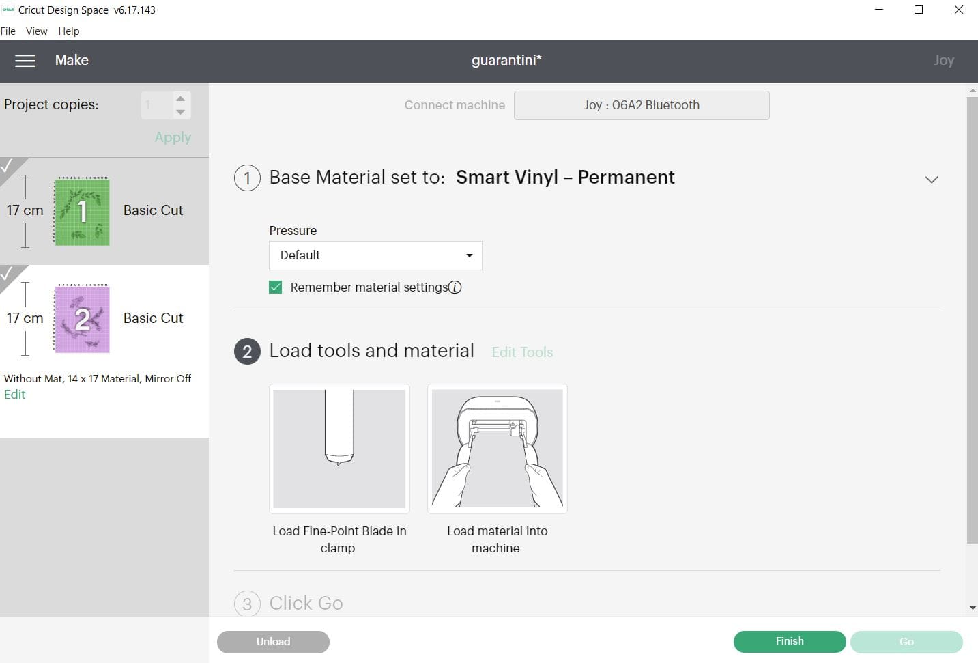This screenshot has width=978, height=663.
Task: Click the vertical scrollbar thumb
Action: coord(972,320)
